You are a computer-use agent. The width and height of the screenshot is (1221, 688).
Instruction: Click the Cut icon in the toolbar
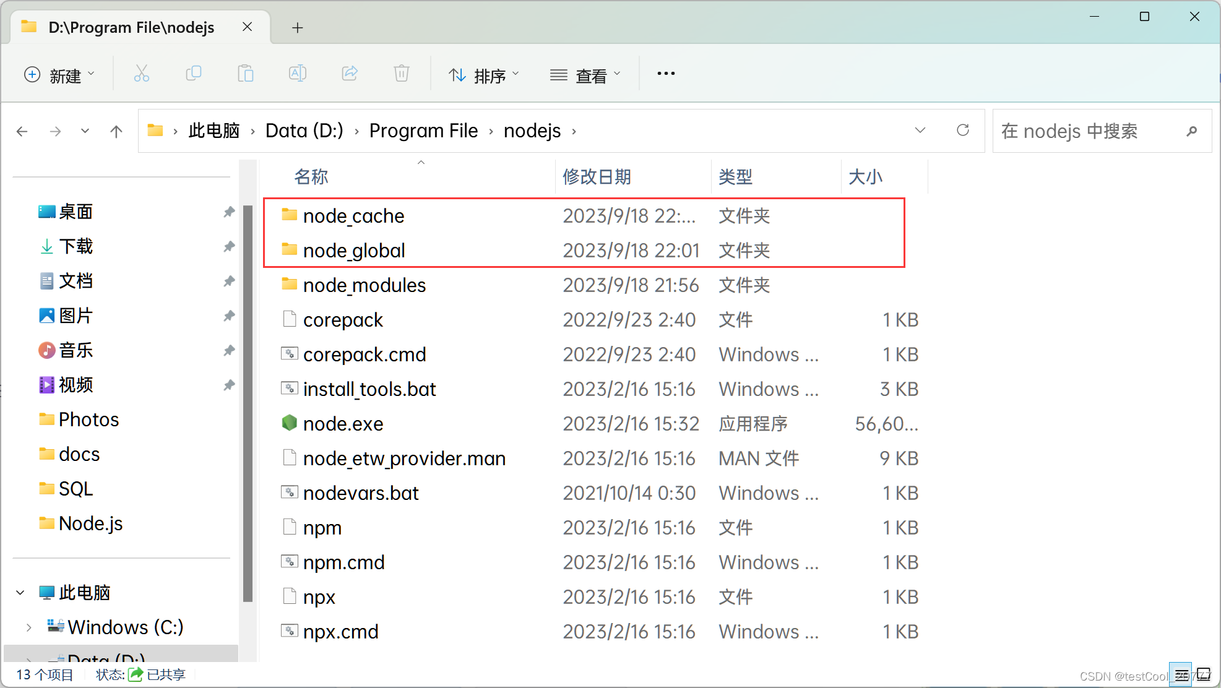(142, 74)
